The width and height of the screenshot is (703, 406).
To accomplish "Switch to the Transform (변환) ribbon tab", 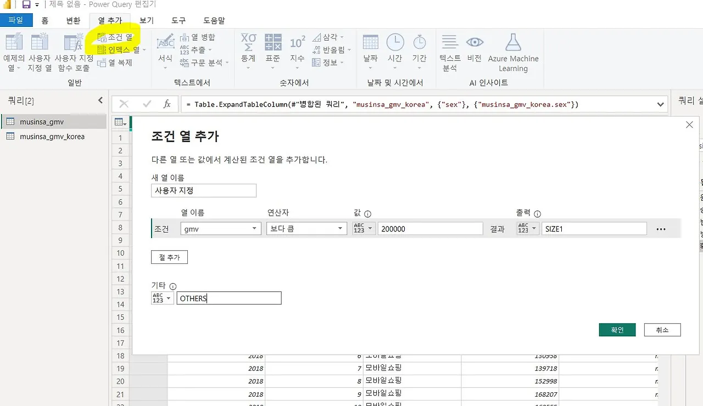I will [x=73, y=20].
